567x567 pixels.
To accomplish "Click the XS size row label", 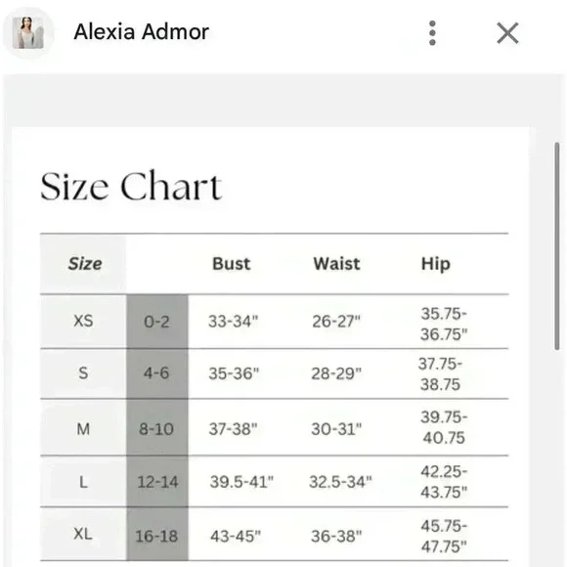I will click(83, 321).
